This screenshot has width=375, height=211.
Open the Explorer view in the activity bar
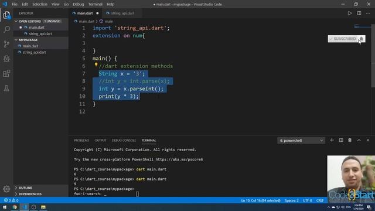click(x=6, y=15)
